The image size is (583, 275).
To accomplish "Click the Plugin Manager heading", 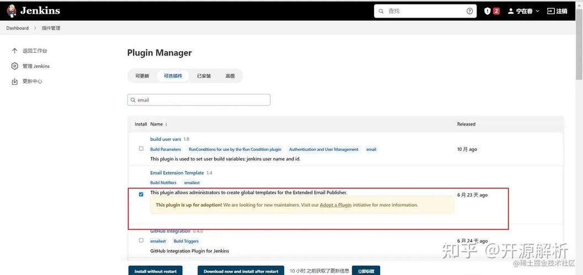I will click(x=159, y=53).
